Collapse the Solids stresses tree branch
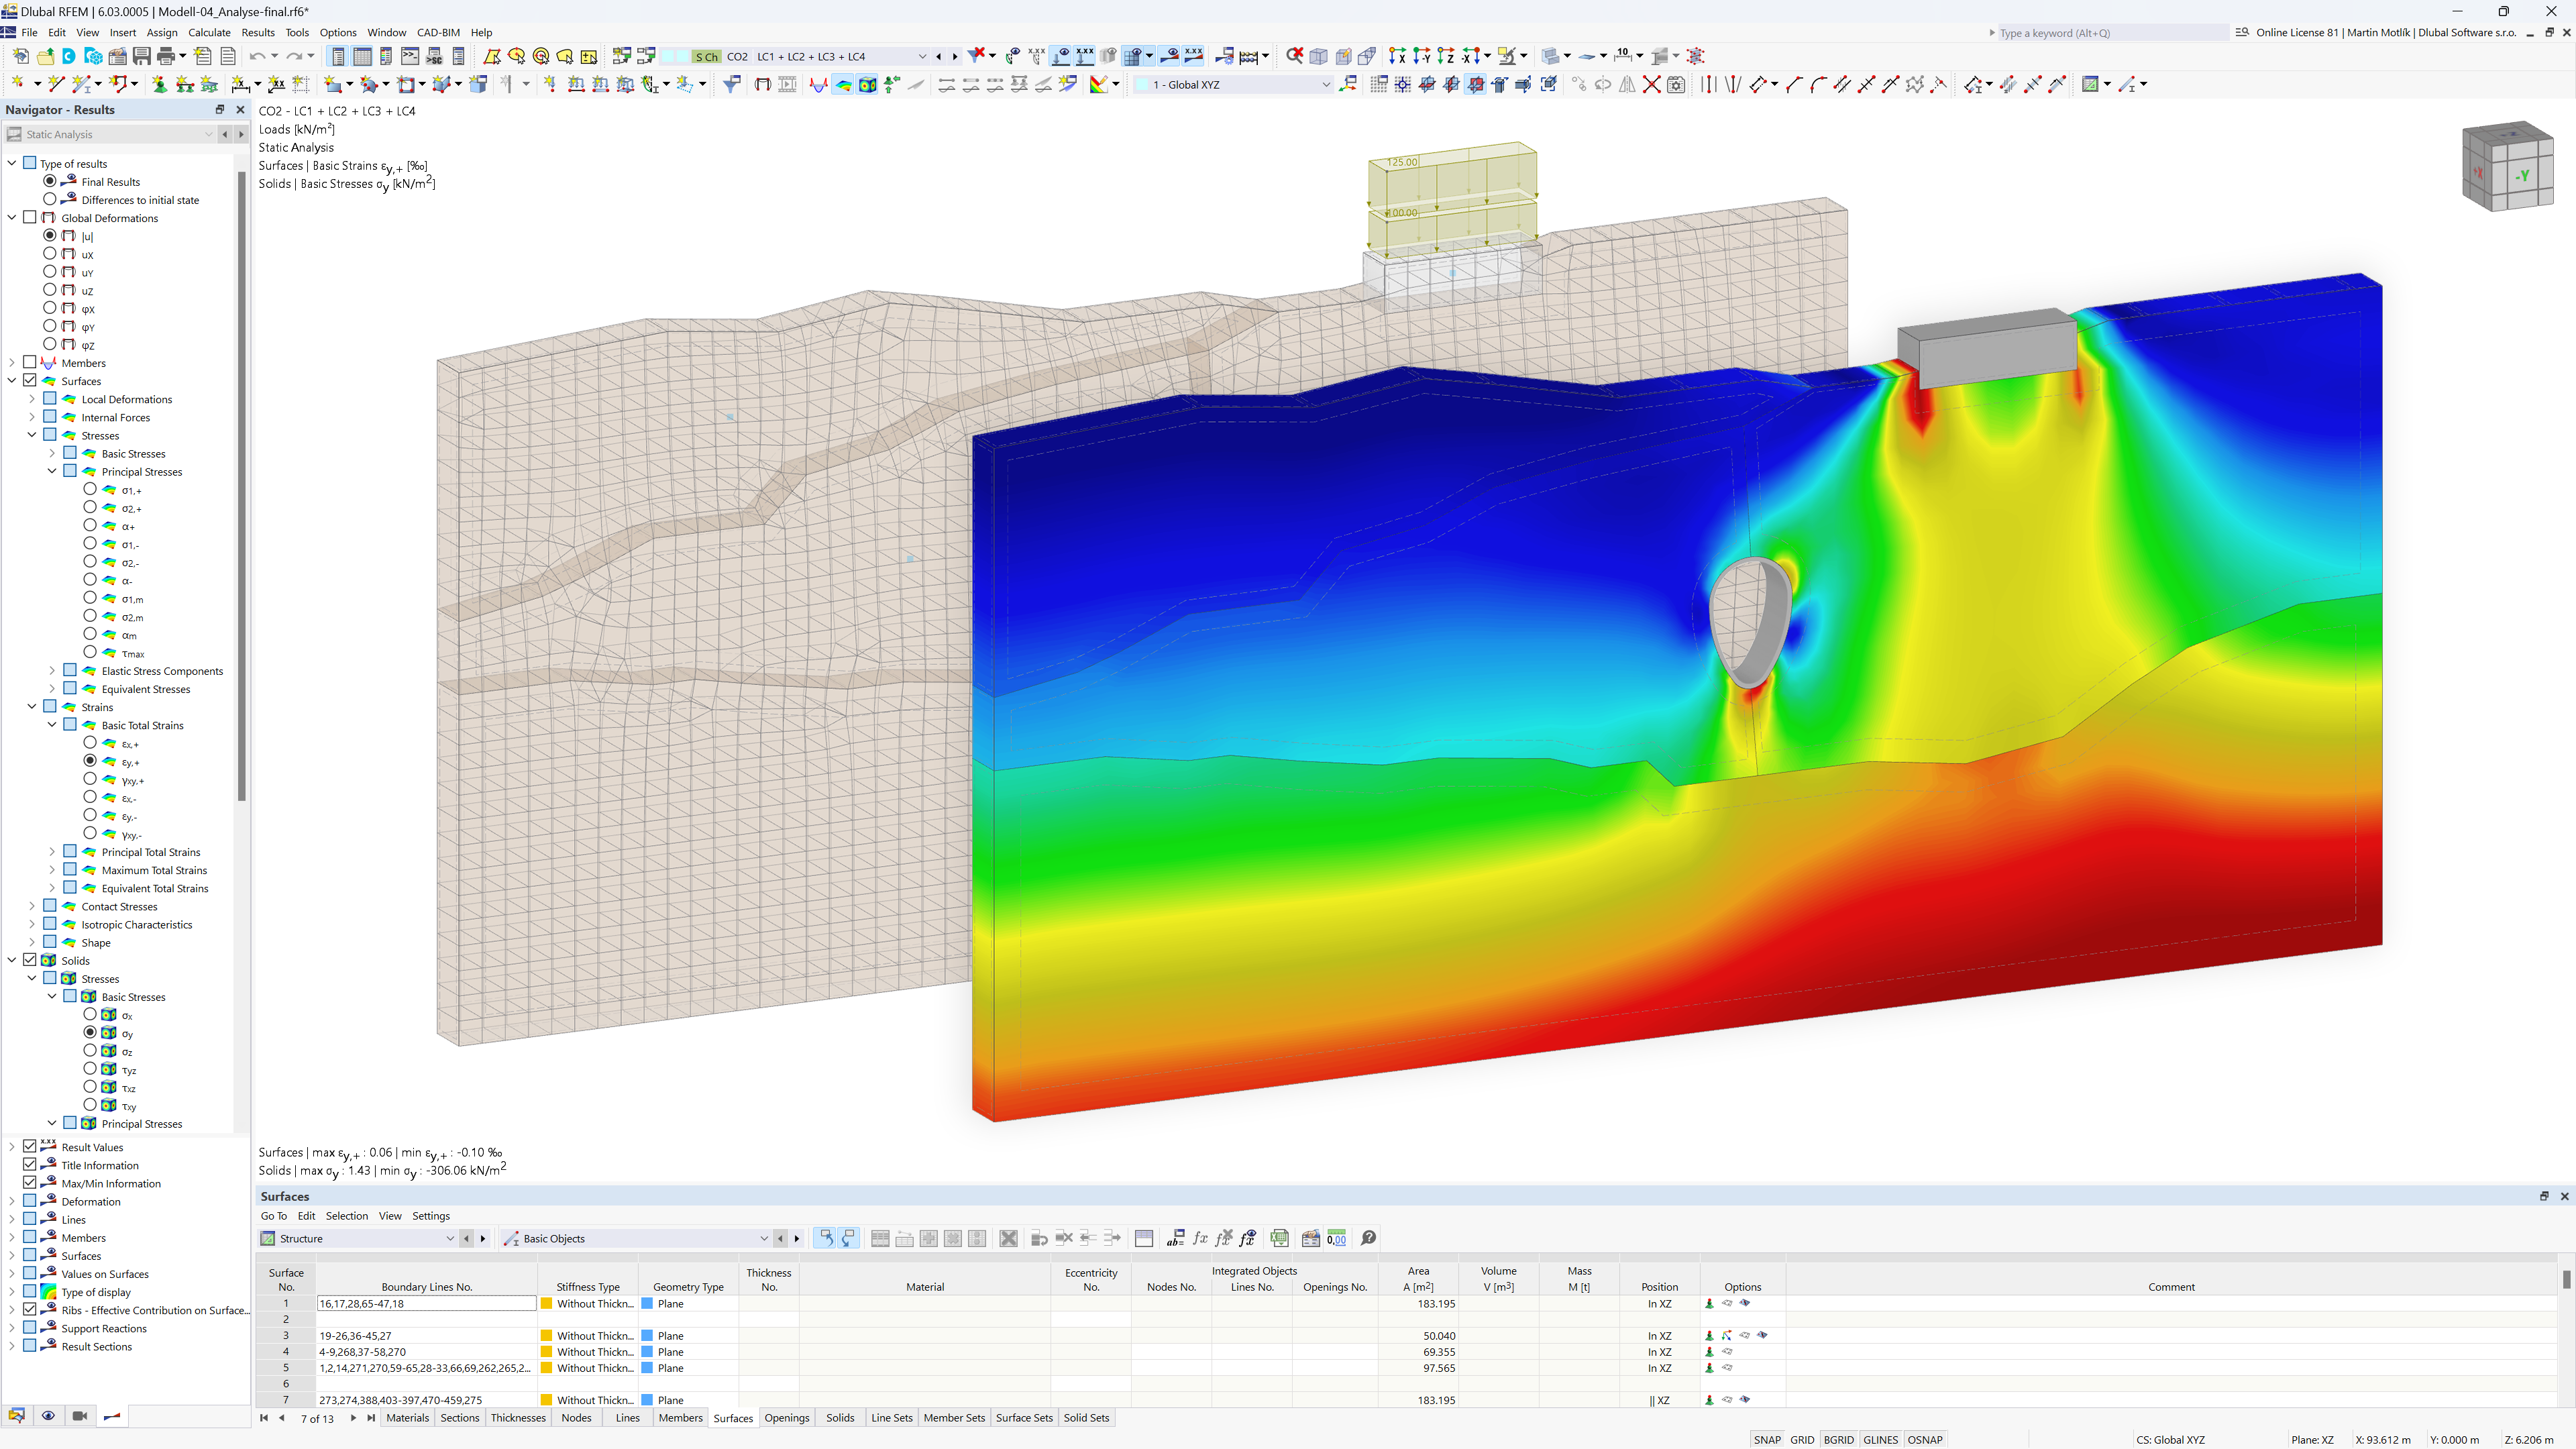The height and width of the screenshot is (1449, 2576). pyautogui.click(x=32, y=978)
